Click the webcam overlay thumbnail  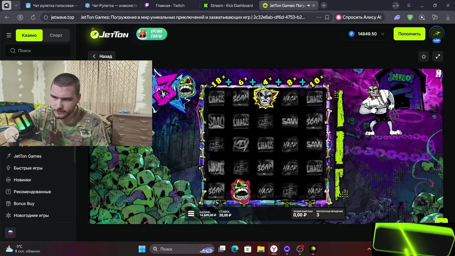pos(76,103)
